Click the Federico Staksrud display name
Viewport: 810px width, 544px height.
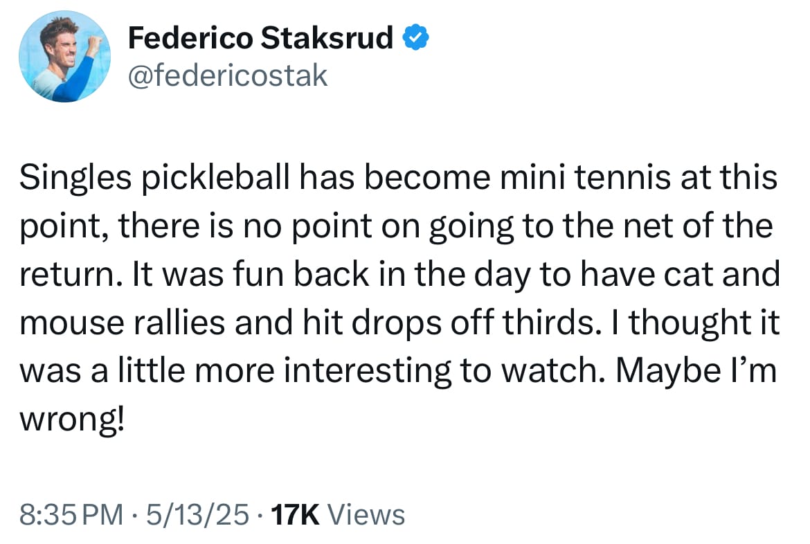[x=261, y=39]
